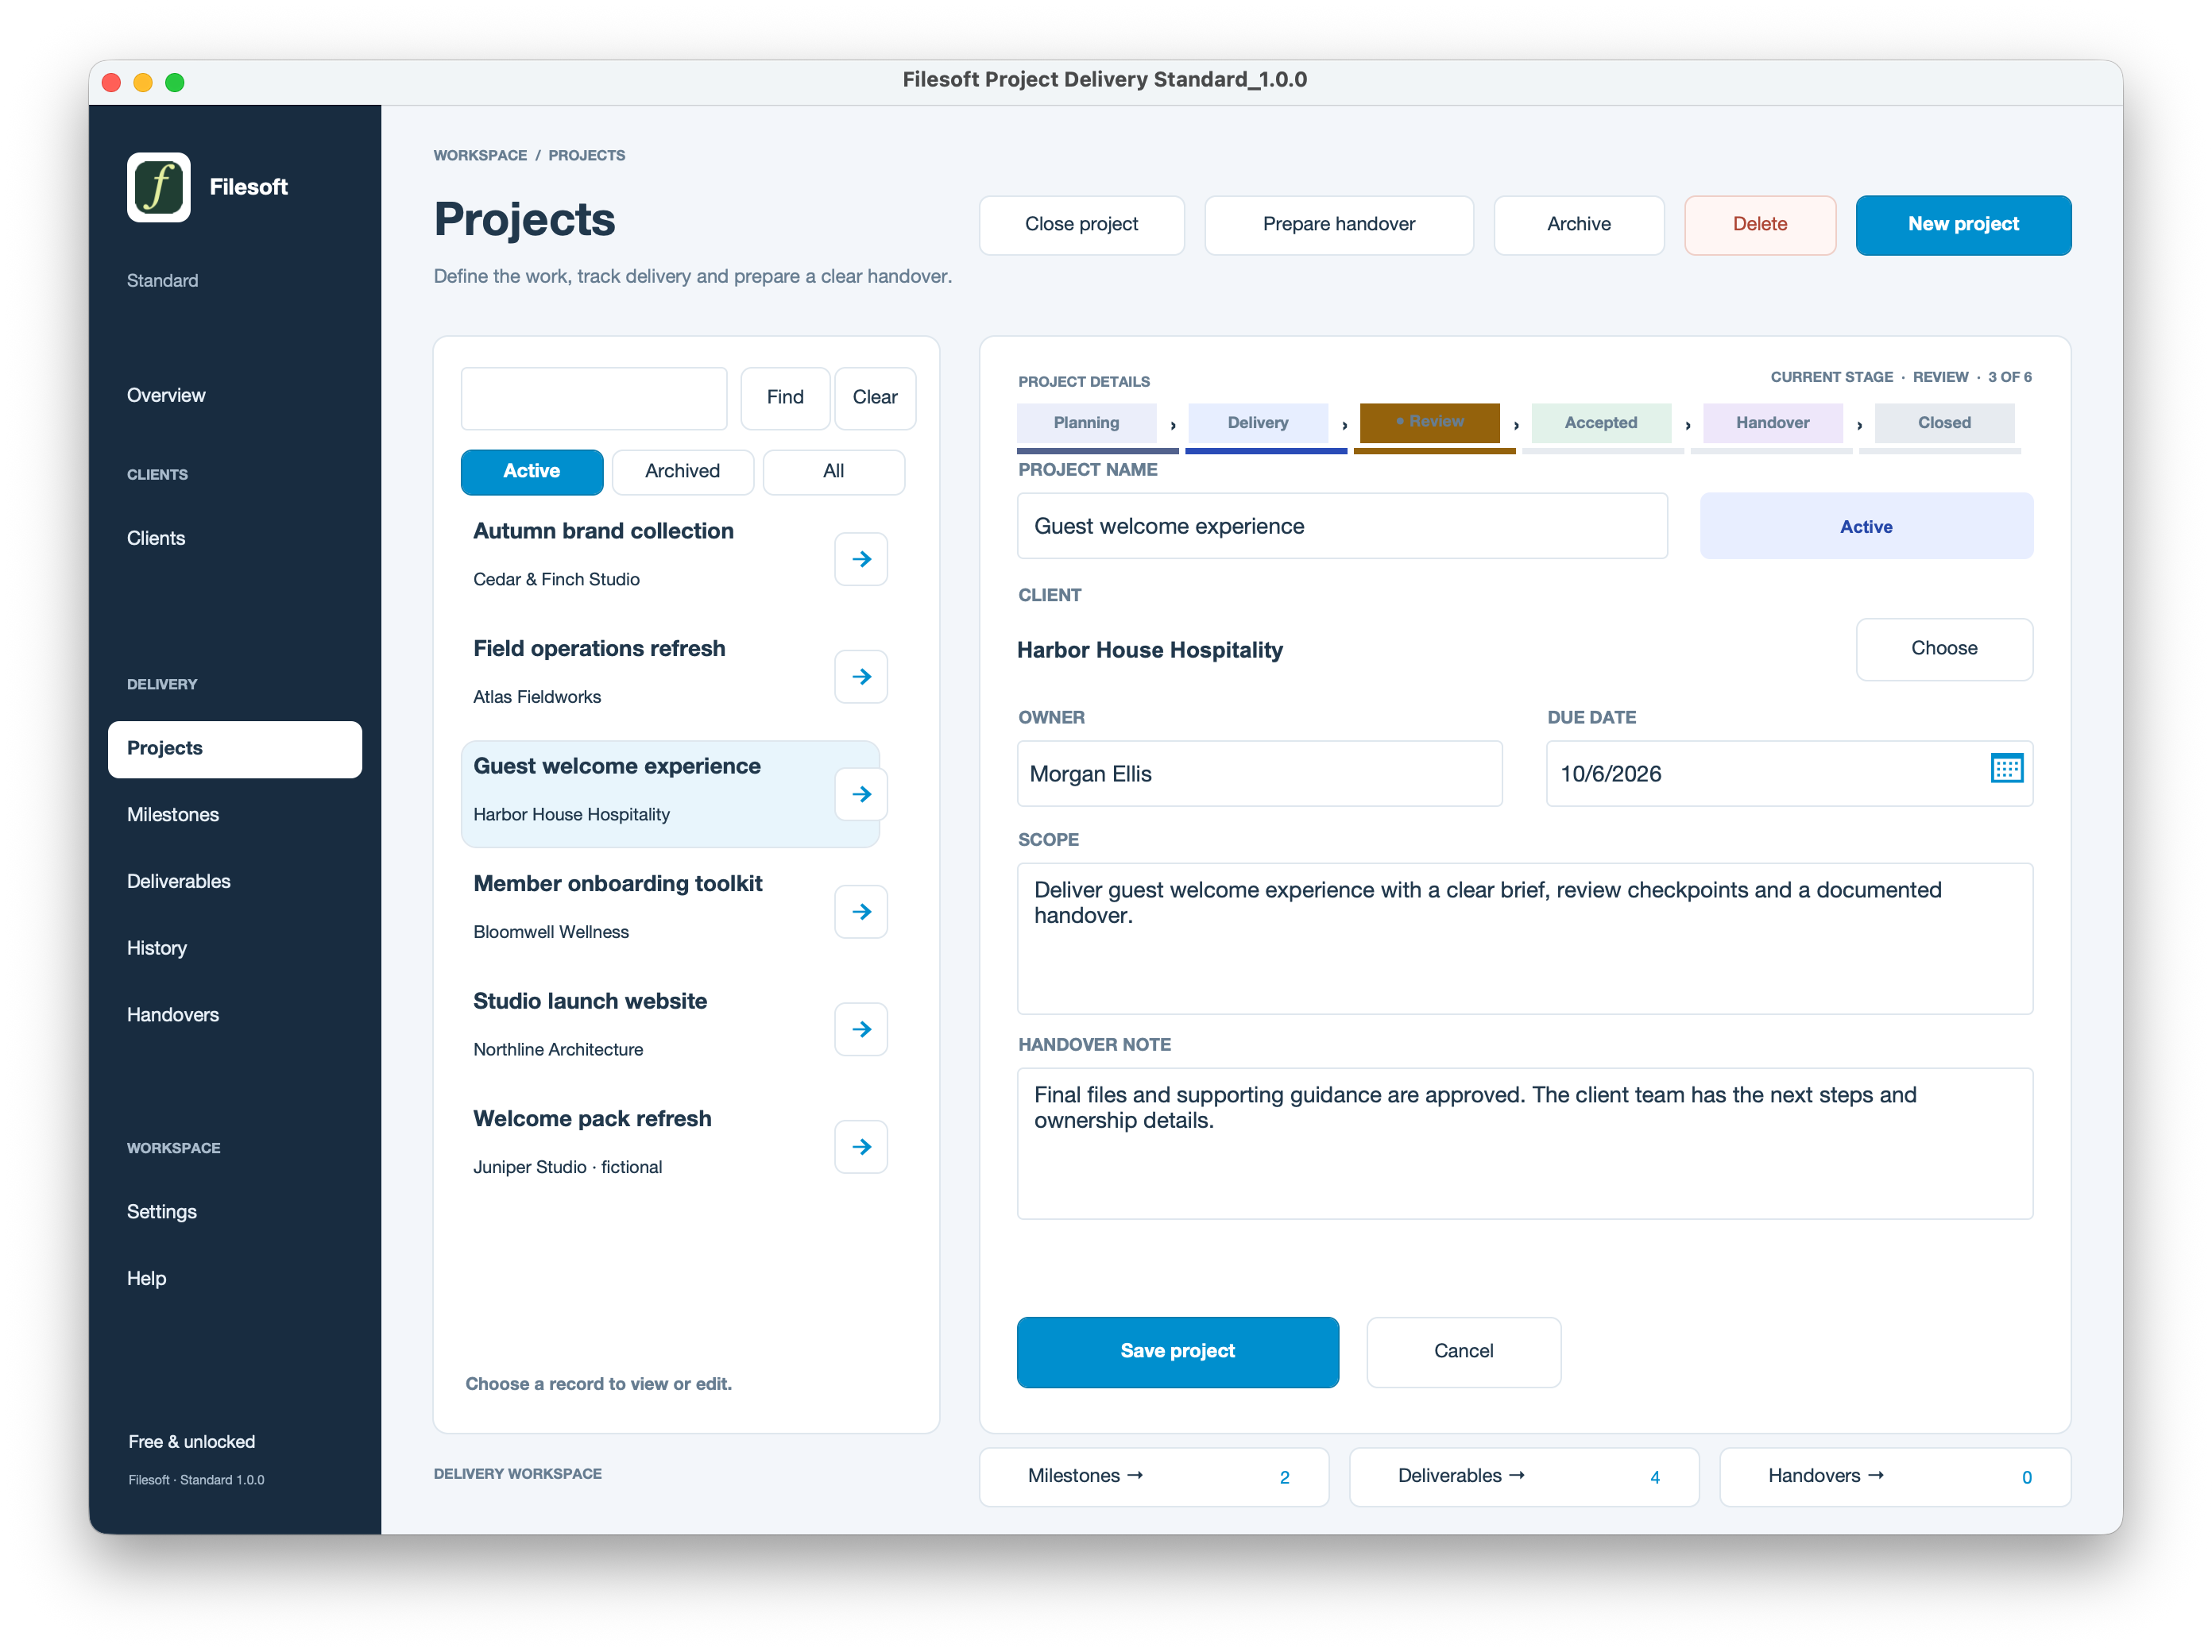Open the due date calendar picker

(x=2006, y=769)
